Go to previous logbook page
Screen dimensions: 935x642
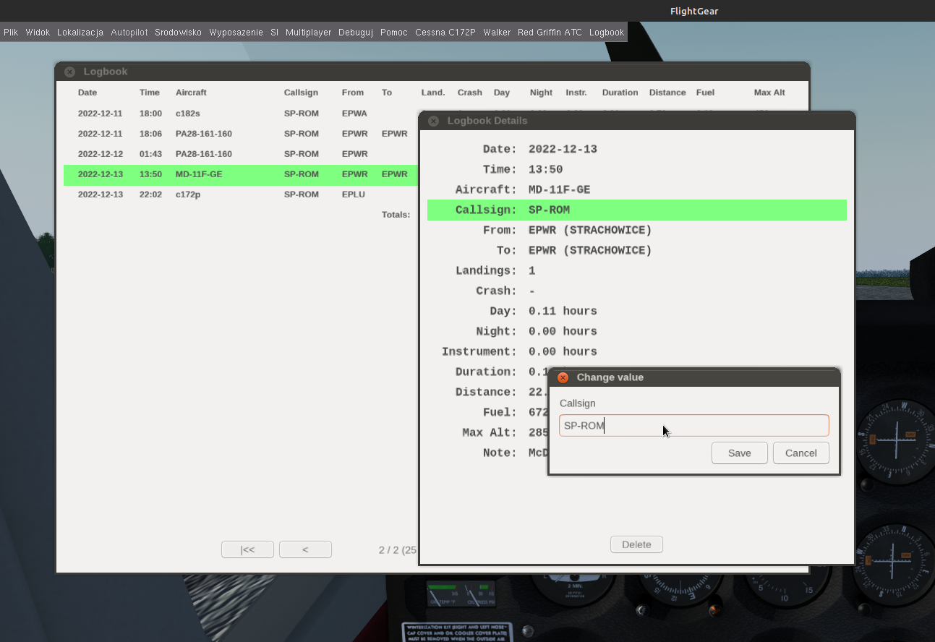pos(305,549)
